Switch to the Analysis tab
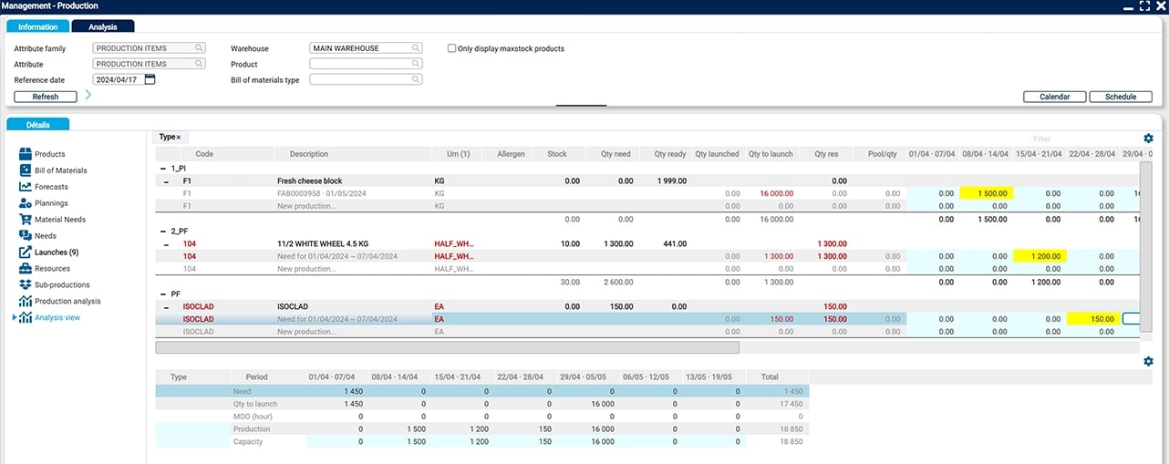The image size is (1169, 464). pyautogui.click(x=103, y=27)
